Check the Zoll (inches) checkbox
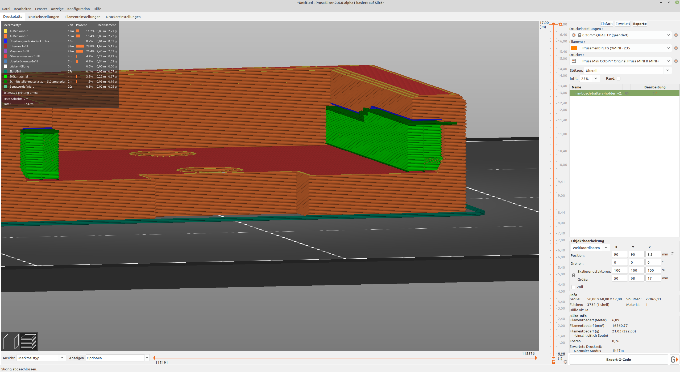The image size is (680, 372). tap(573, 287)
